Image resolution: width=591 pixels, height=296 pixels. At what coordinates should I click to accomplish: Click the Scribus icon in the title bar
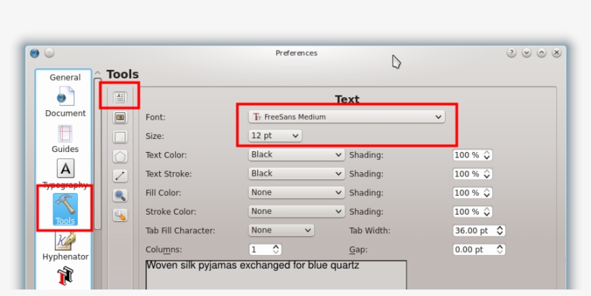35,53
